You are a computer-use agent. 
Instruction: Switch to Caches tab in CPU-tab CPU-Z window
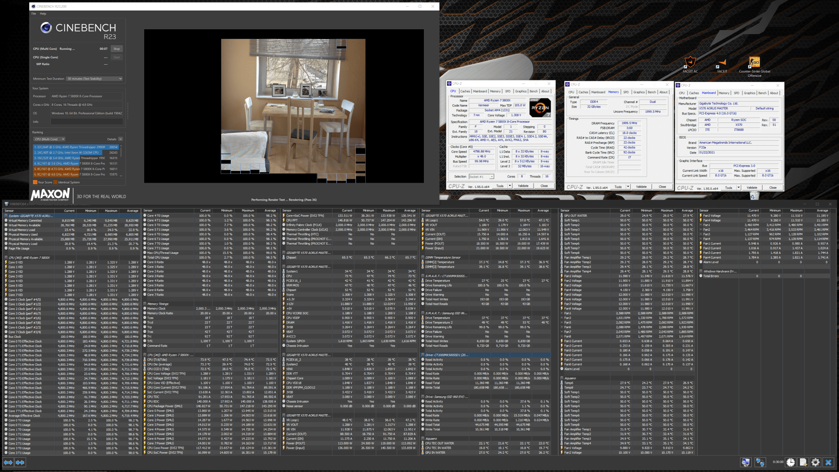point(465,91)
